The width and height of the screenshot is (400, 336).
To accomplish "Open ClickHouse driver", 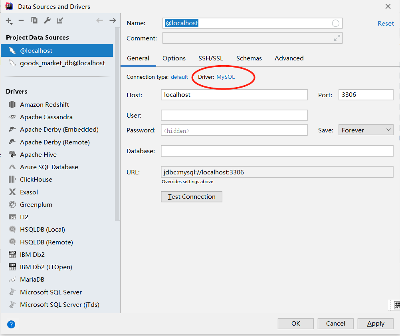I will [x=57, y=180].
